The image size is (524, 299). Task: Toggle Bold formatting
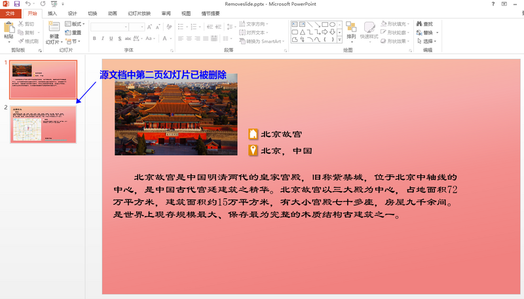pyautogui.click(x=94, y=39)
